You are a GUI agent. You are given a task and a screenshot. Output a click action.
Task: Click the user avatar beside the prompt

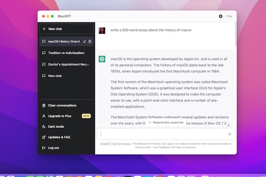(102, 30)
